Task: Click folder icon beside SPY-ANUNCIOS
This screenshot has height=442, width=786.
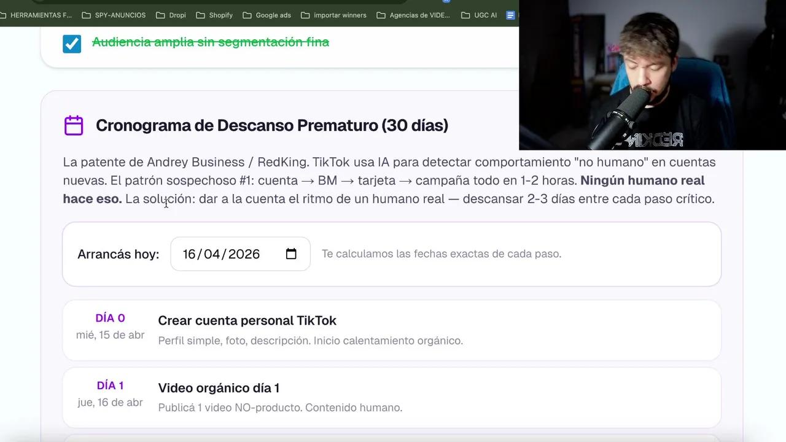Action: pos(86,15)
